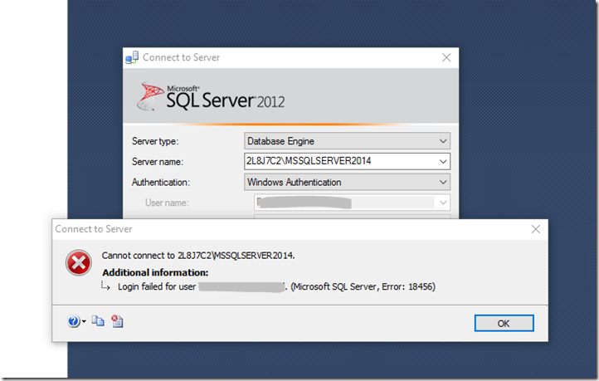599x381 pixels.
Task: Click the SQL Server 2012 logo banner
Action: click(x=211, y=96)
